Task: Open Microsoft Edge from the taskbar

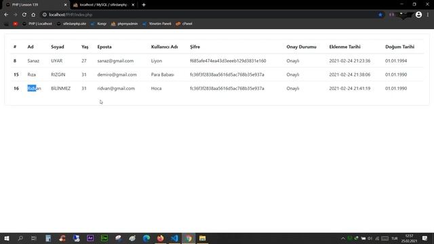Action: 146,238
